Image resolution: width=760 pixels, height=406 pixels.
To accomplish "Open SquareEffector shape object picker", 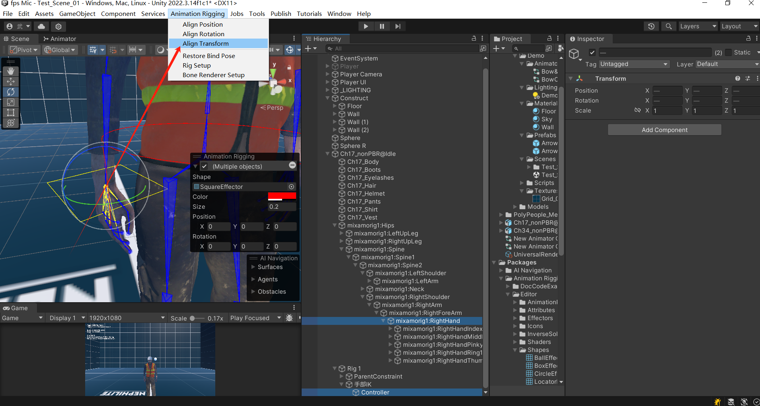I will 292,187.
